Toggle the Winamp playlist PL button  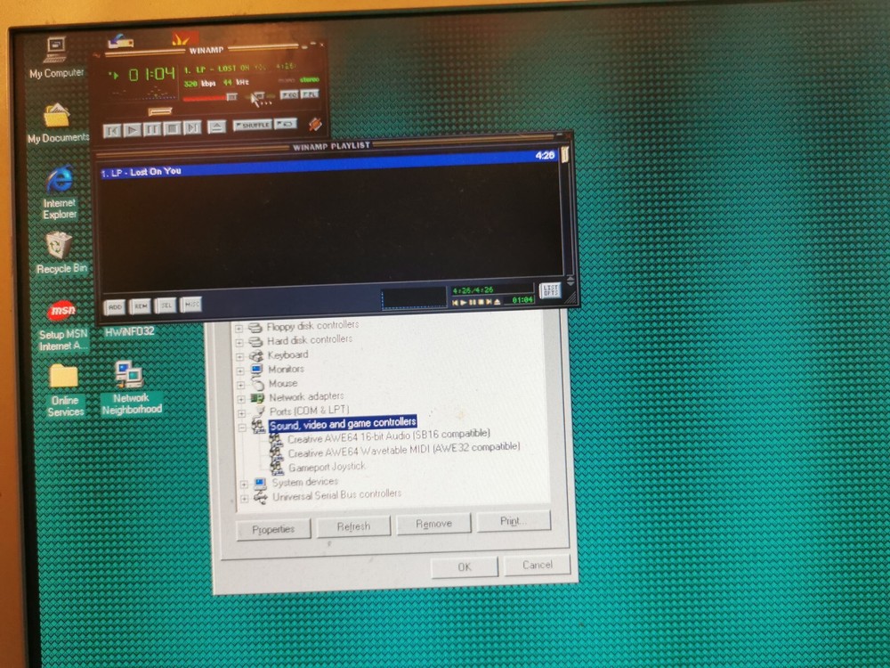(310, 94)
